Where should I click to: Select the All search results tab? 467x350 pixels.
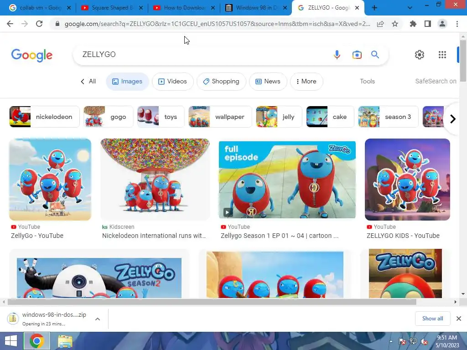click(x=88, y=81)
